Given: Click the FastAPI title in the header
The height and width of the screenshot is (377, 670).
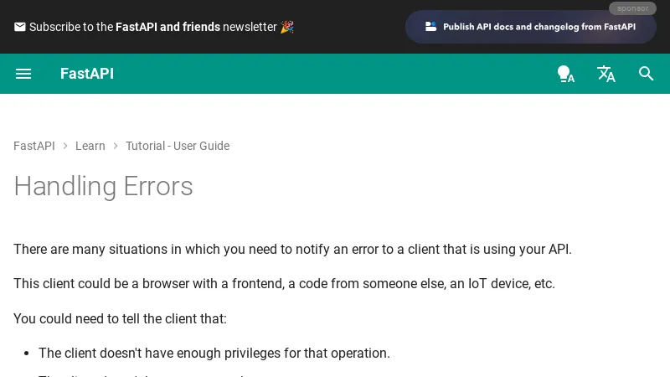Looking at the screenshot, I should tap(87, 74).
